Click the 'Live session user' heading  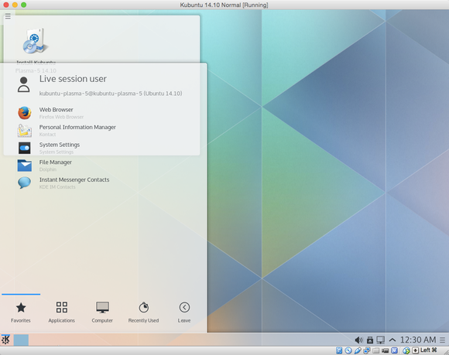click(73, 79)
